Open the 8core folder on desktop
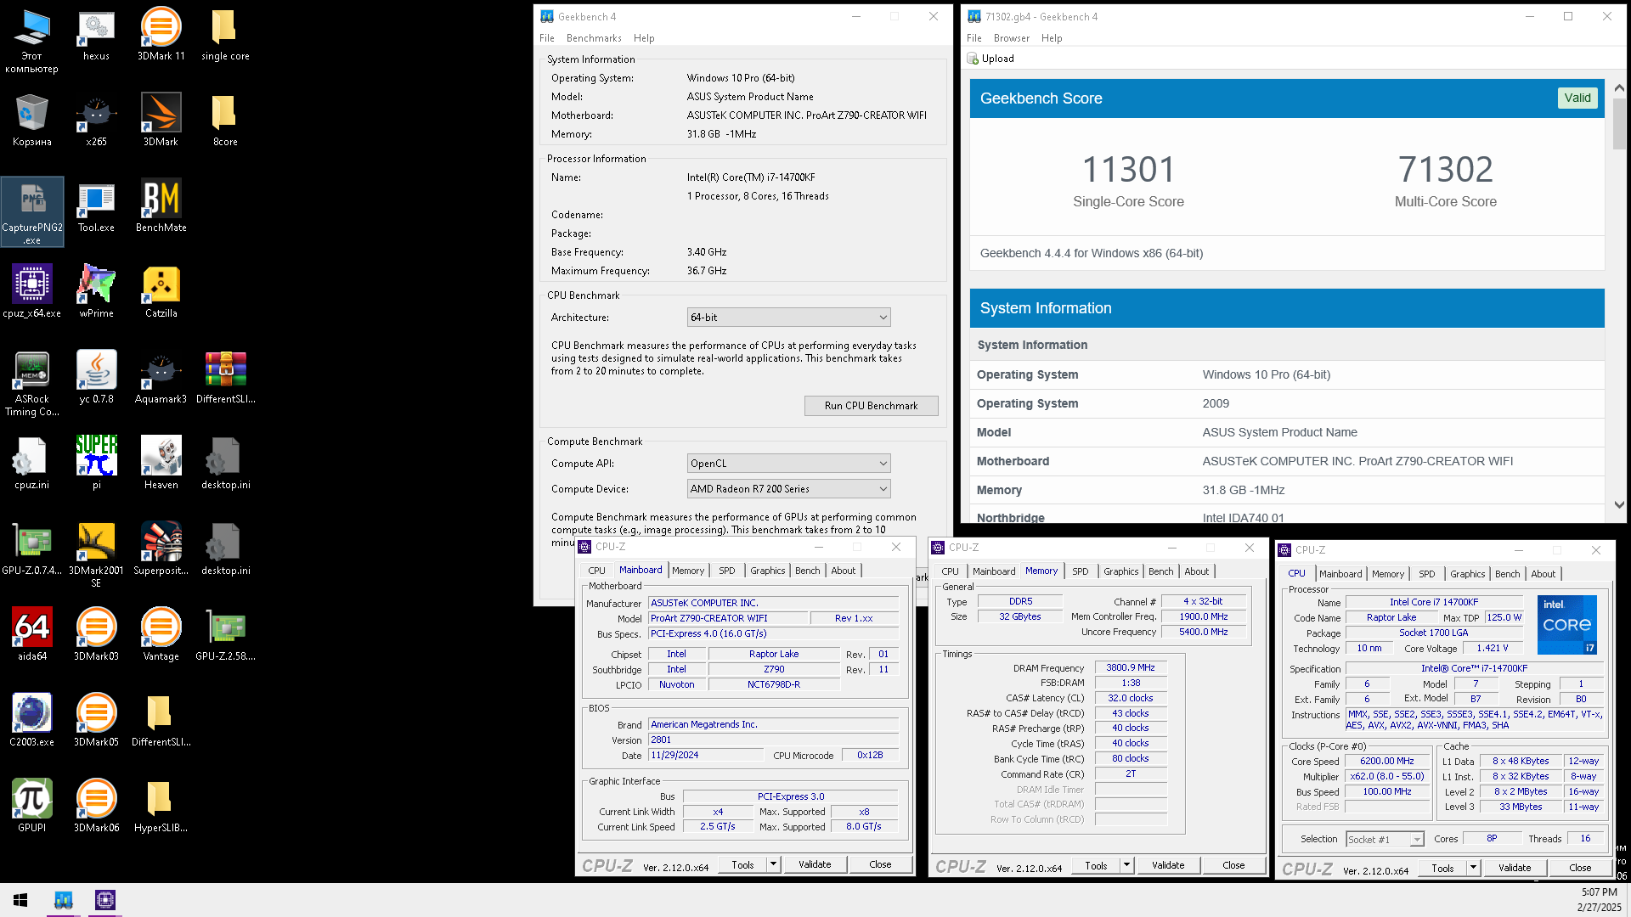 225,120
